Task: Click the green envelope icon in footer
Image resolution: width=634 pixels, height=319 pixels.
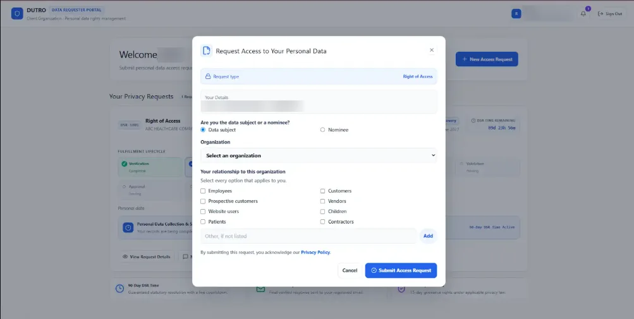Action: [x=260, y=289]
